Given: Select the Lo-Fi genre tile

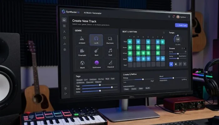Looking at the screenshot, I should [96, 40].
